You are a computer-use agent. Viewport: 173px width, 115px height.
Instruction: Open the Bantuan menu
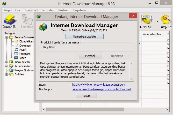63,10
